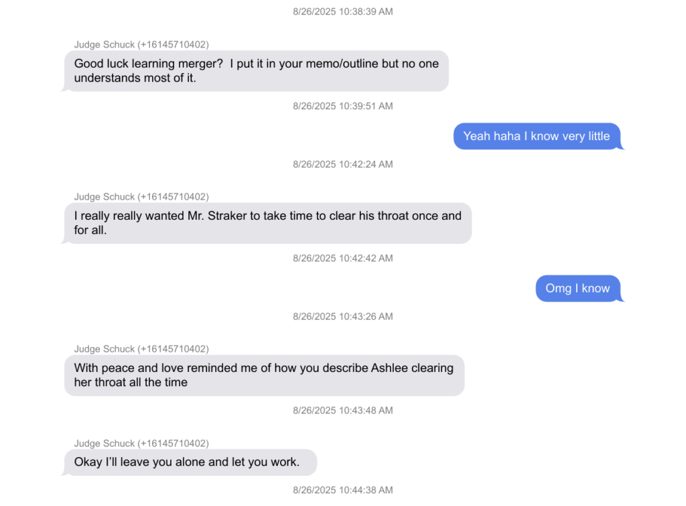Image resolution: width=686 pixels, height=506 pixels.
Task: Click the 10:39:51 AM timestamp
Action: click(x=343, y=106)
